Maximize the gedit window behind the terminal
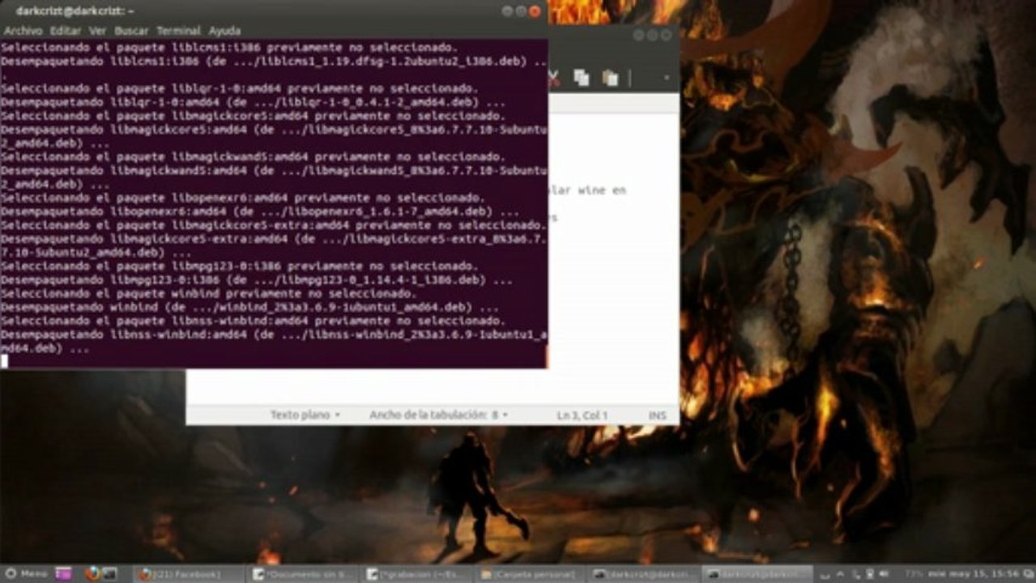The height and width of the screenshot is (583, 1036). tap(652, 35)
